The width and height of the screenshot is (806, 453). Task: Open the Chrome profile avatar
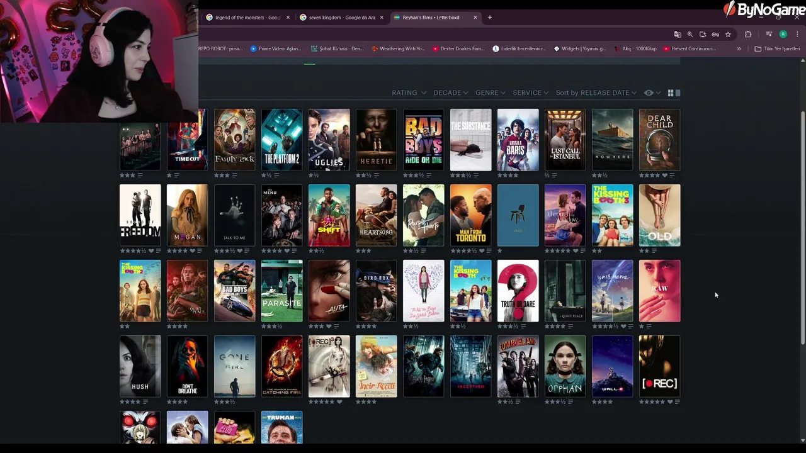coord(783,35)
